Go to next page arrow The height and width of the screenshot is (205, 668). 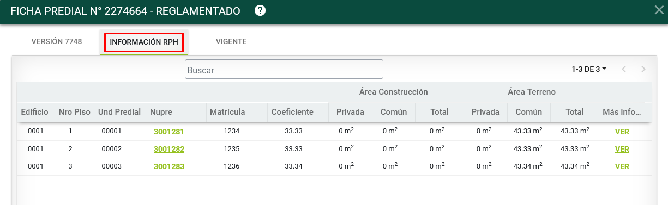click(x=643, y=69)
